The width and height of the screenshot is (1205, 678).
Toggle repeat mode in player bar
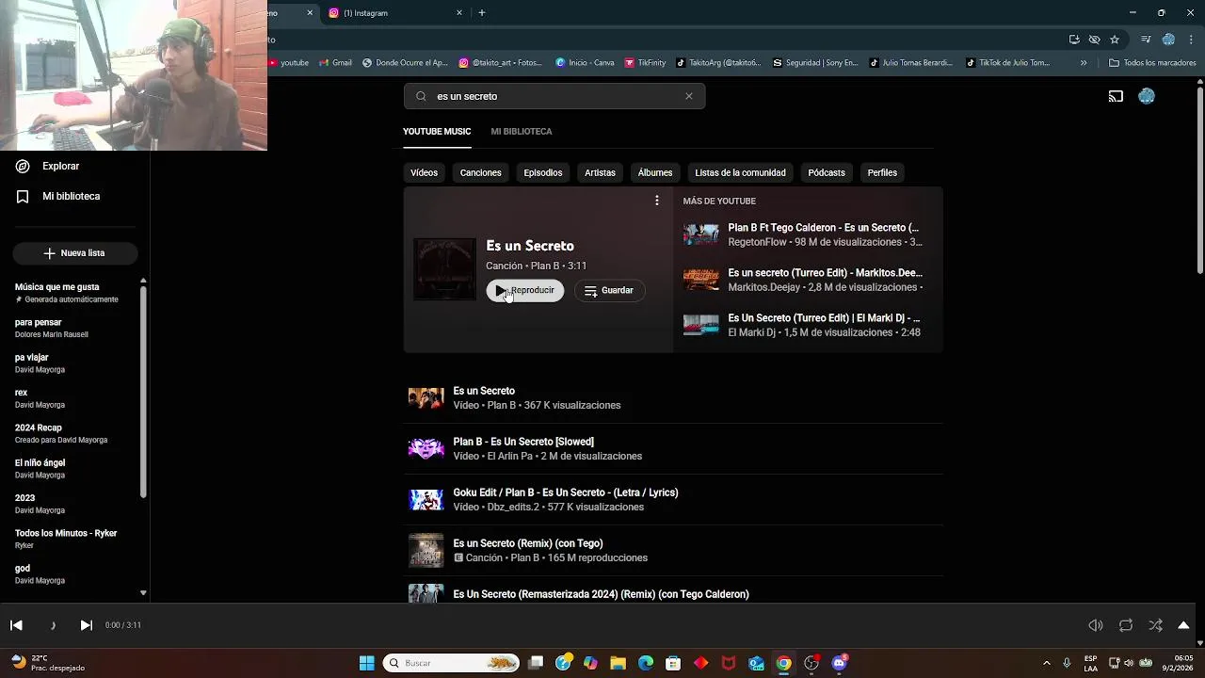(1126, 625)
